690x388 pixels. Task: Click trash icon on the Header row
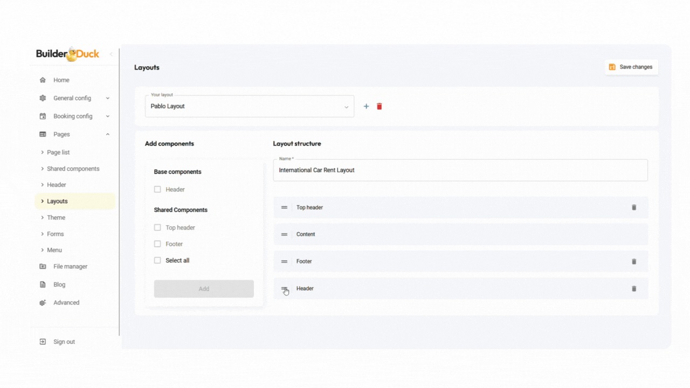click(634, 289)
